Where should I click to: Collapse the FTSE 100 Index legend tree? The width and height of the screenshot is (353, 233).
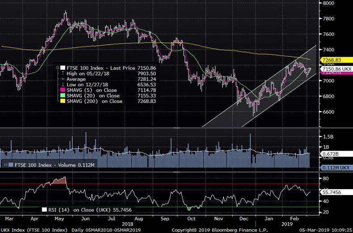58,68
